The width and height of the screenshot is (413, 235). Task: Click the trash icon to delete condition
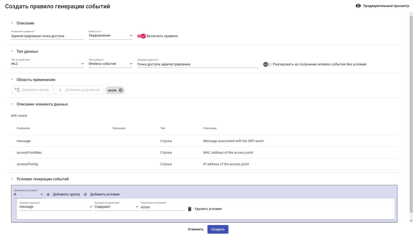coord(190,209)
